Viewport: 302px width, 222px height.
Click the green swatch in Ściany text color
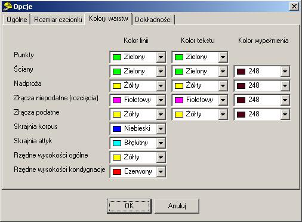(179, 72)
